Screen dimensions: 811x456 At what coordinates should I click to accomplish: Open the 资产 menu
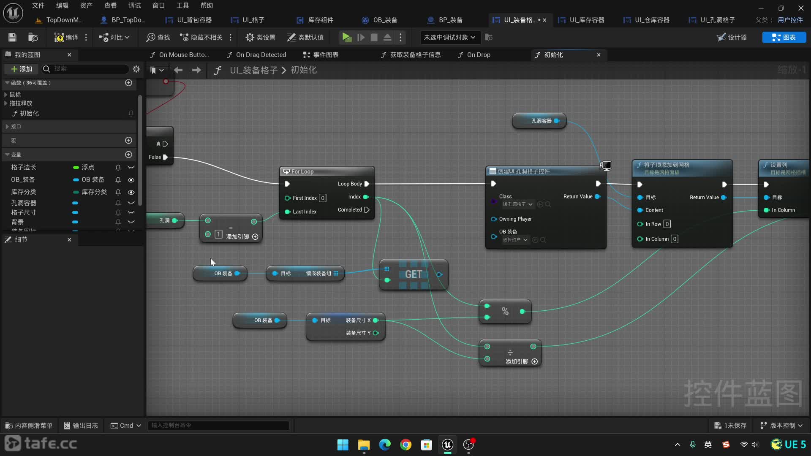coord(86,5)
